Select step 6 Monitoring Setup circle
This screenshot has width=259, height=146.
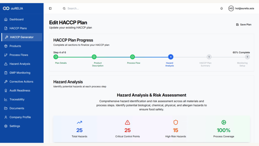point(247,57)
